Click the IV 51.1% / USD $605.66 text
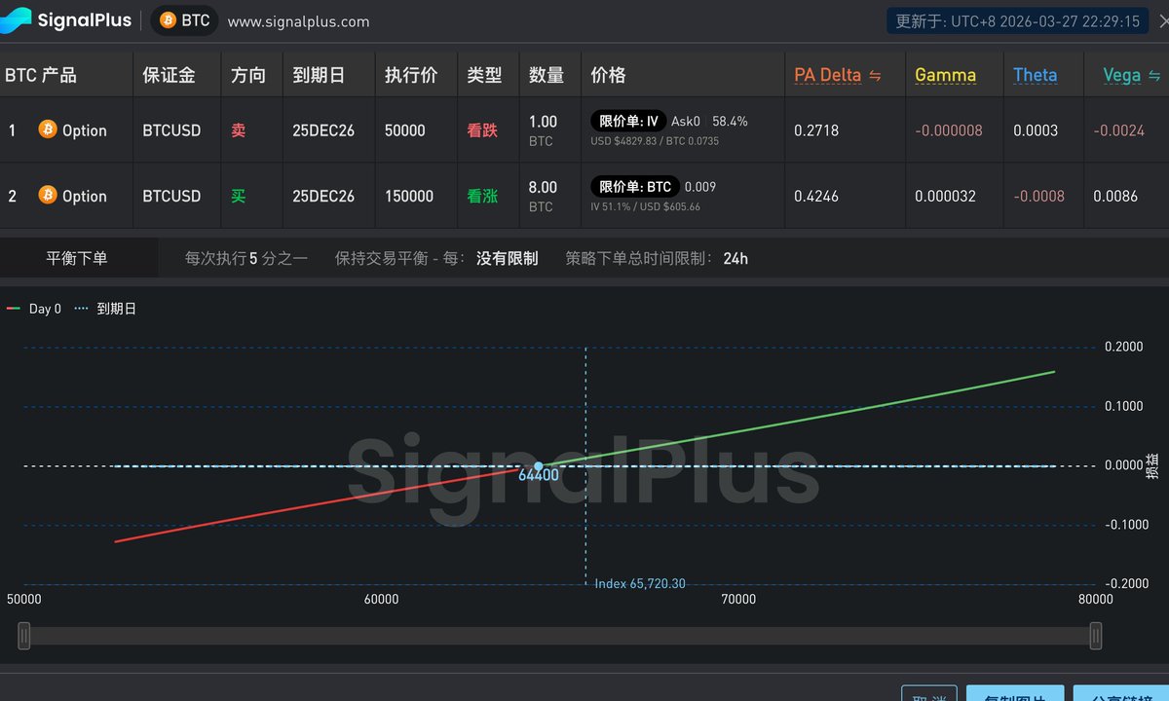This screenshot has height=701, width=1169. point(645,206)
